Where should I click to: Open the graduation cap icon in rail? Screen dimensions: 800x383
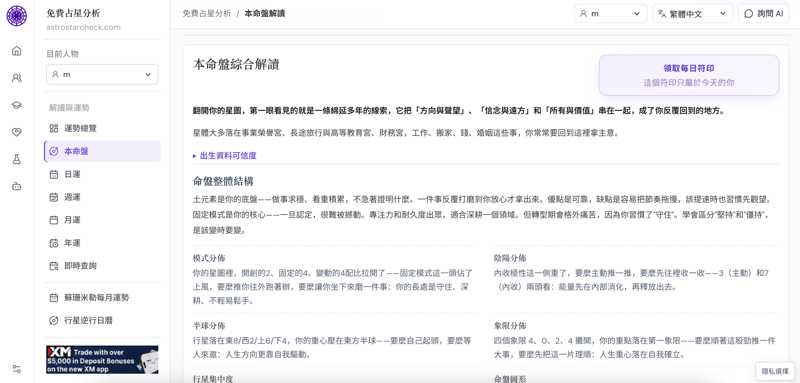click(x=16, y=105)
